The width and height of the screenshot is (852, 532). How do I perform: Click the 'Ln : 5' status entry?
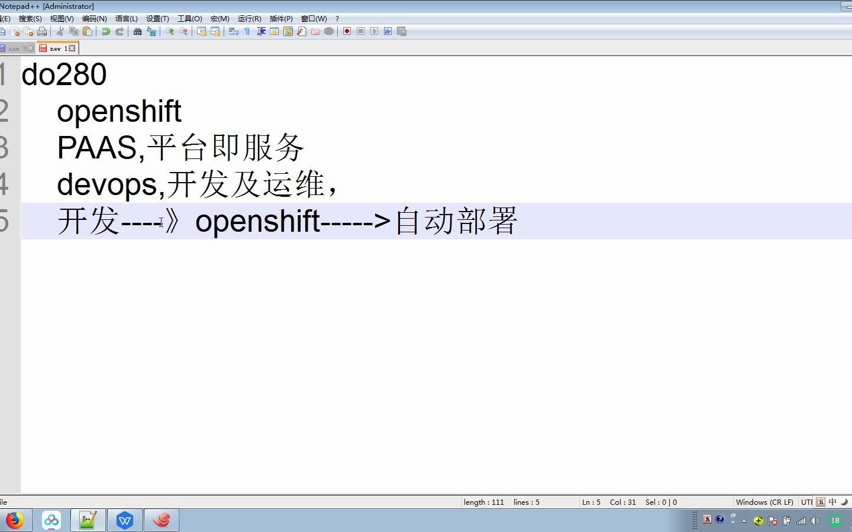(x=591, y=502)
